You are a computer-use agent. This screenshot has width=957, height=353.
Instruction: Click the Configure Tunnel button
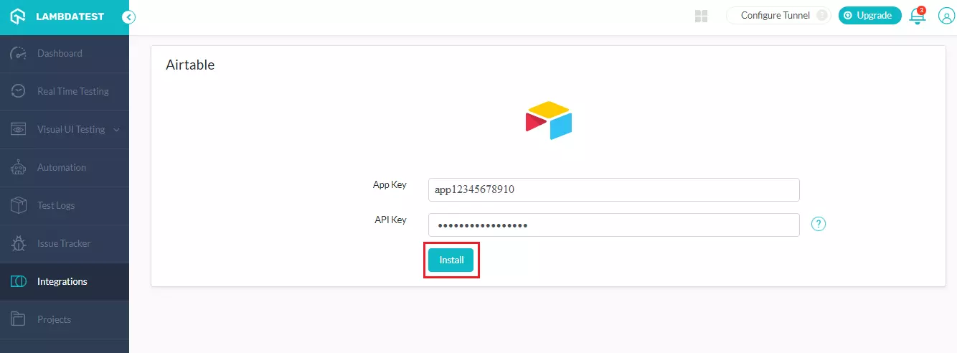778,15
